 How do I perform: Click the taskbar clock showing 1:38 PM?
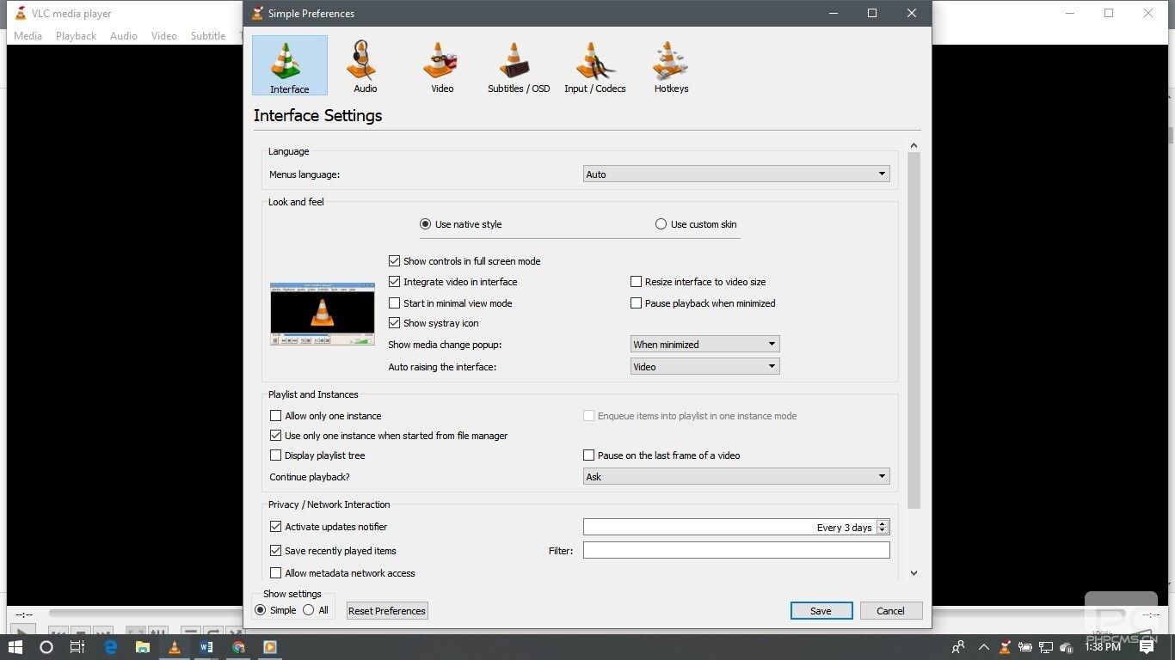click(1104, 647)
